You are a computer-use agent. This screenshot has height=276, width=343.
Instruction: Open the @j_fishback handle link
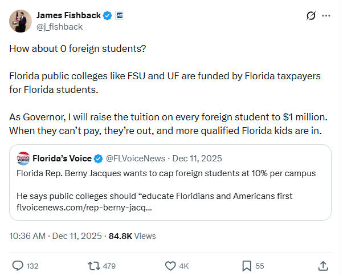pos(59,26)
